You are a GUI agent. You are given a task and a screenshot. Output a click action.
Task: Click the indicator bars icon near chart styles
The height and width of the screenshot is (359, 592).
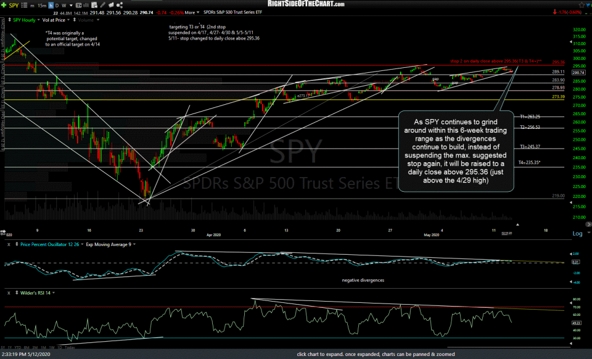click(x=86, y=4)
